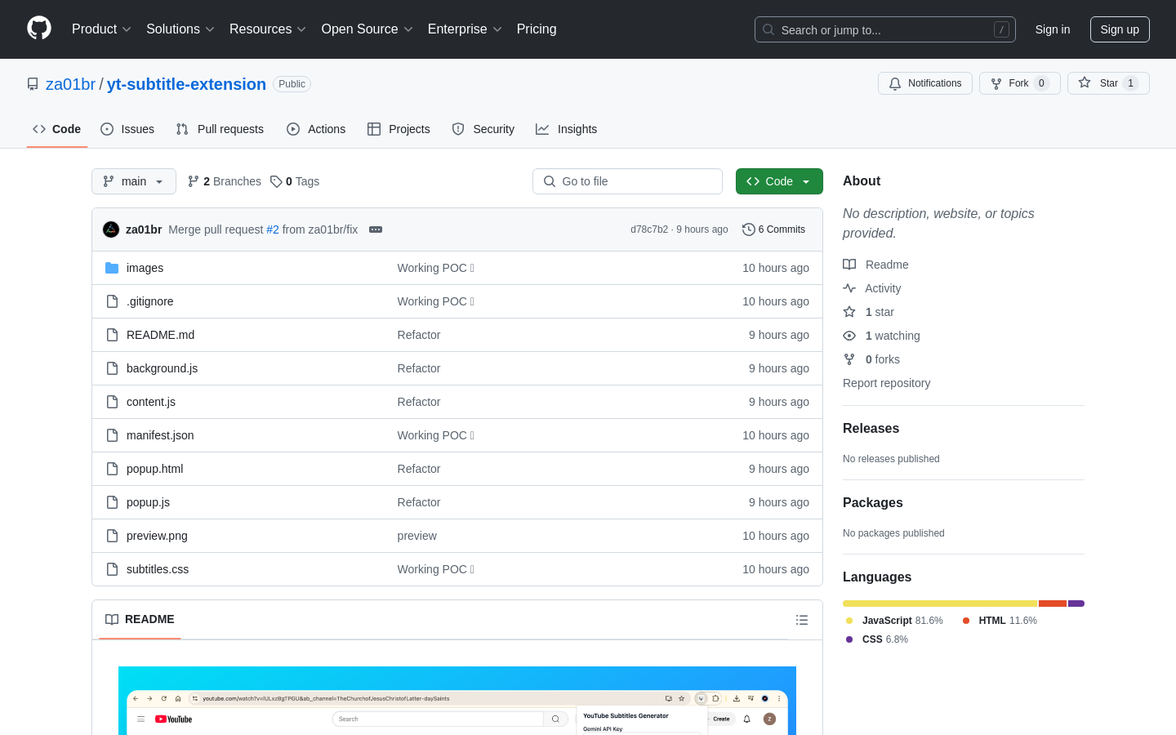Open the Releases heading link
This screenshot has width=1176, height=735.
(x=871, y=429)
